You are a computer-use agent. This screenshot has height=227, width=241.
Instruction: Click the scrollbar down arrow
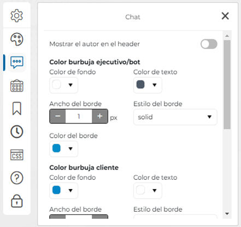(227, 214)
